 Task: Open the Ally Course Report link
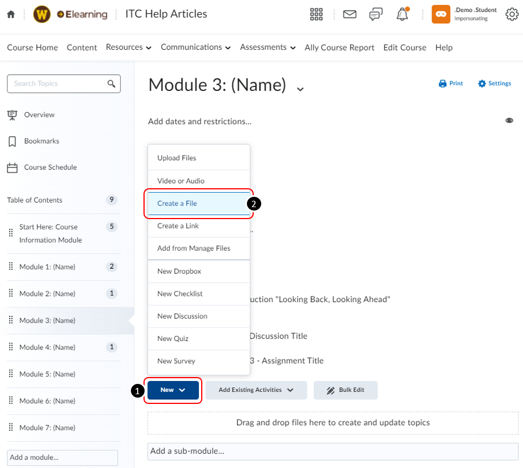(339, 47)
